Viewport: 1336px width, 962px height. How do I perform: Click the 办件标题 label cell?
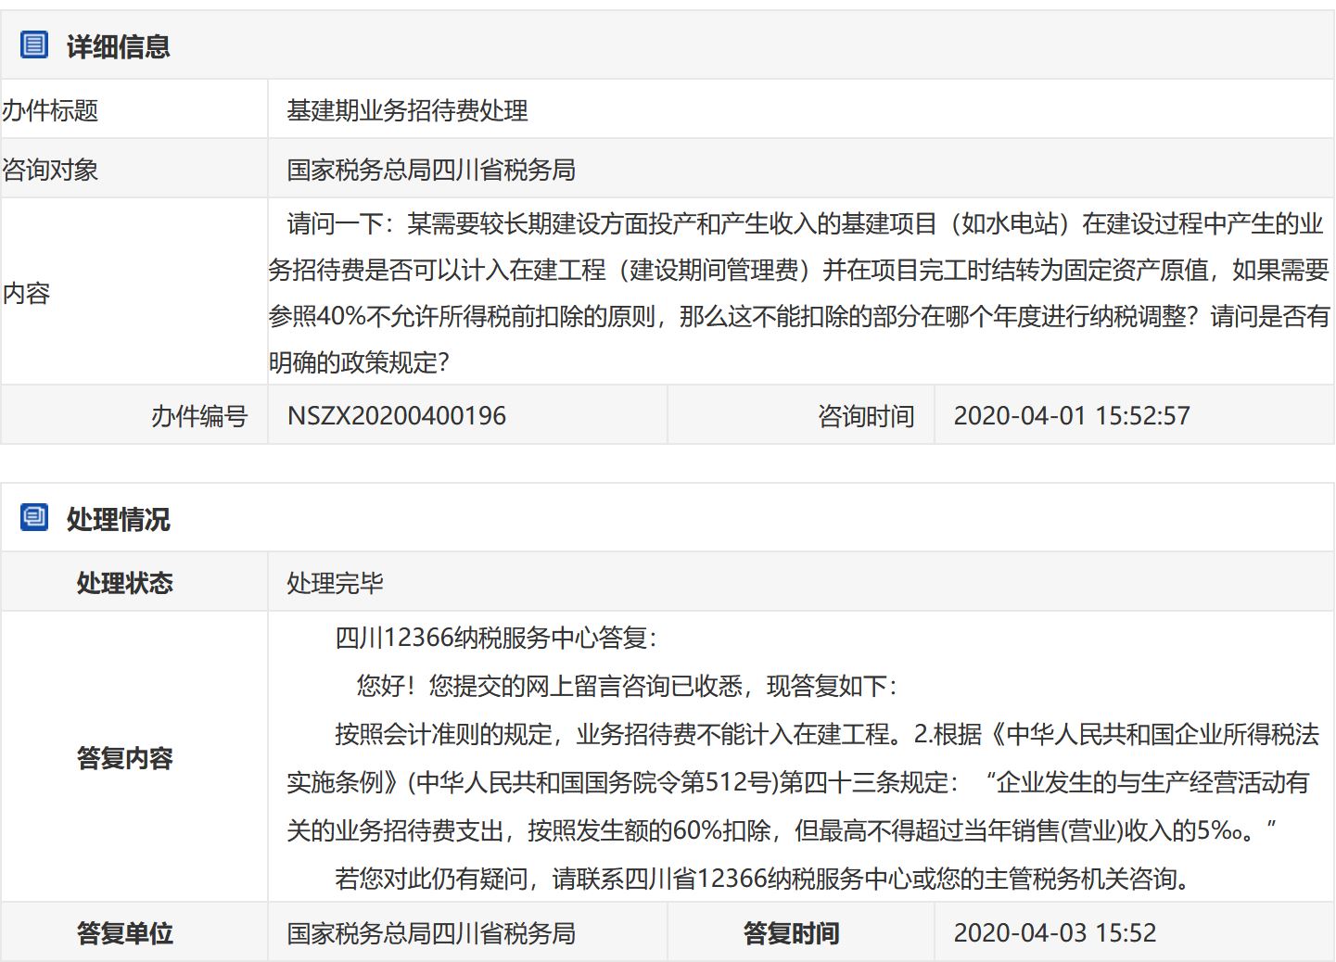coord(134,109)
